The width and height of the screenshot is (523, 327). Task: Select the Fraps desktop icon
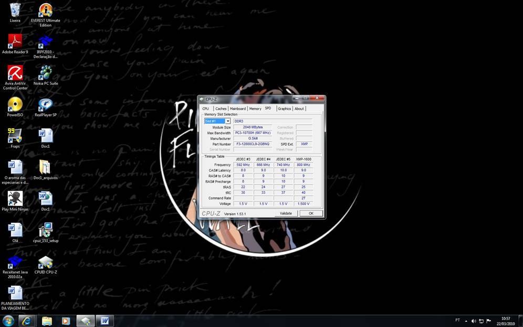click(x=15, y=138)
